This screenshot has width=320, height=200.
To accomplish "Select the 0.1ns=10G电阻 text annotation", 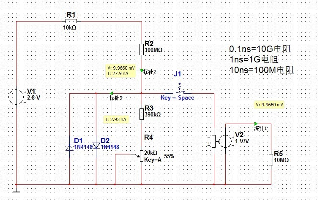I will point(260,49).
